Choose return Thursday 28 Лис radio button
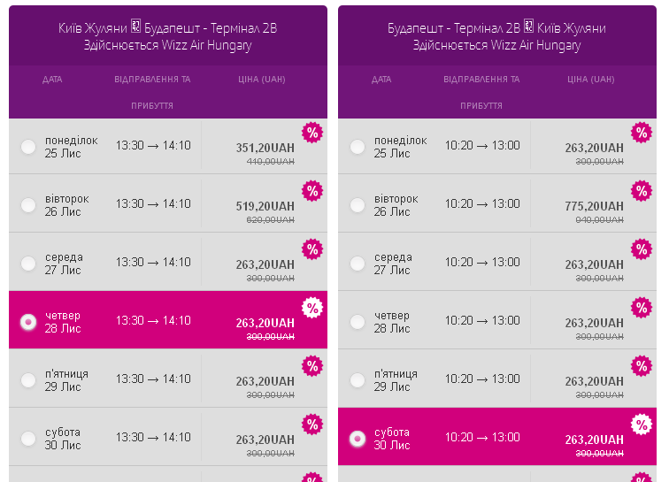 [358, 322]
